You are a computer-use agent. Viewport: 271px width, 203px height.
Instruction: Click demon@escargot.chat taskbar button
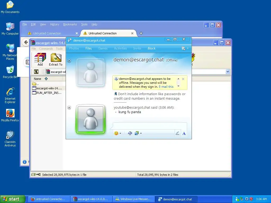(176, 199)
